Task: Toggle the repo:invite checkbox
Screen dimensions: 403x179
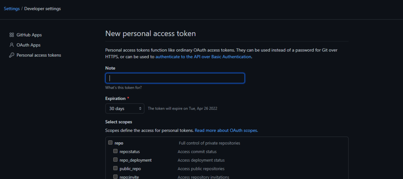Action: click(115, 177)
